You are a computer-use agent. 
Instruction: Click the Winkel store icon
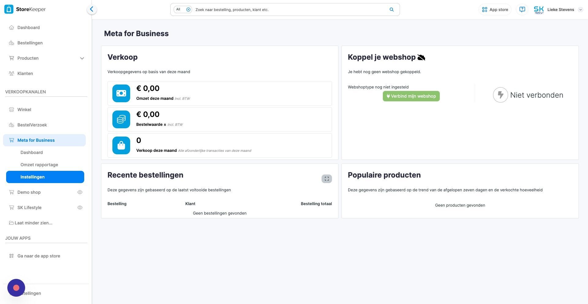click(12, 110)
